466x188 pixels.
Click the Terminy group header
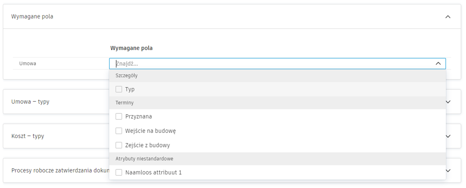(x=125, y=103)
